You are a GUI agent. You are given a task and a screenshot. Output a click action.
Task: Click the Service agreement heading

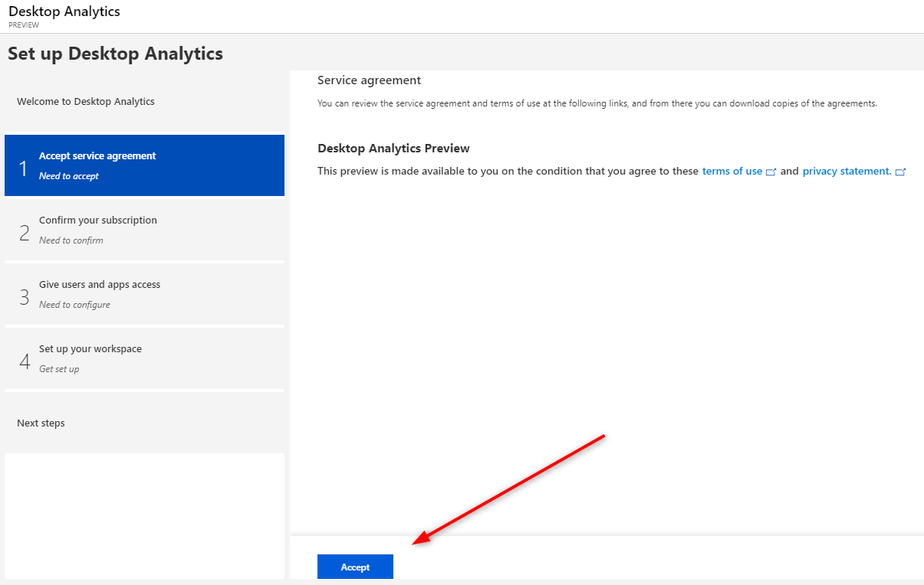[x=370, y=80]
